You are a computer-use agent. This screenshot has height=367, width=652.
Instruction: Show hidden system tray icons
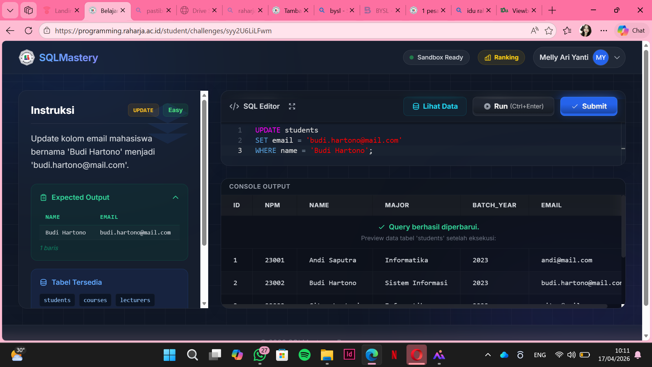488,355
